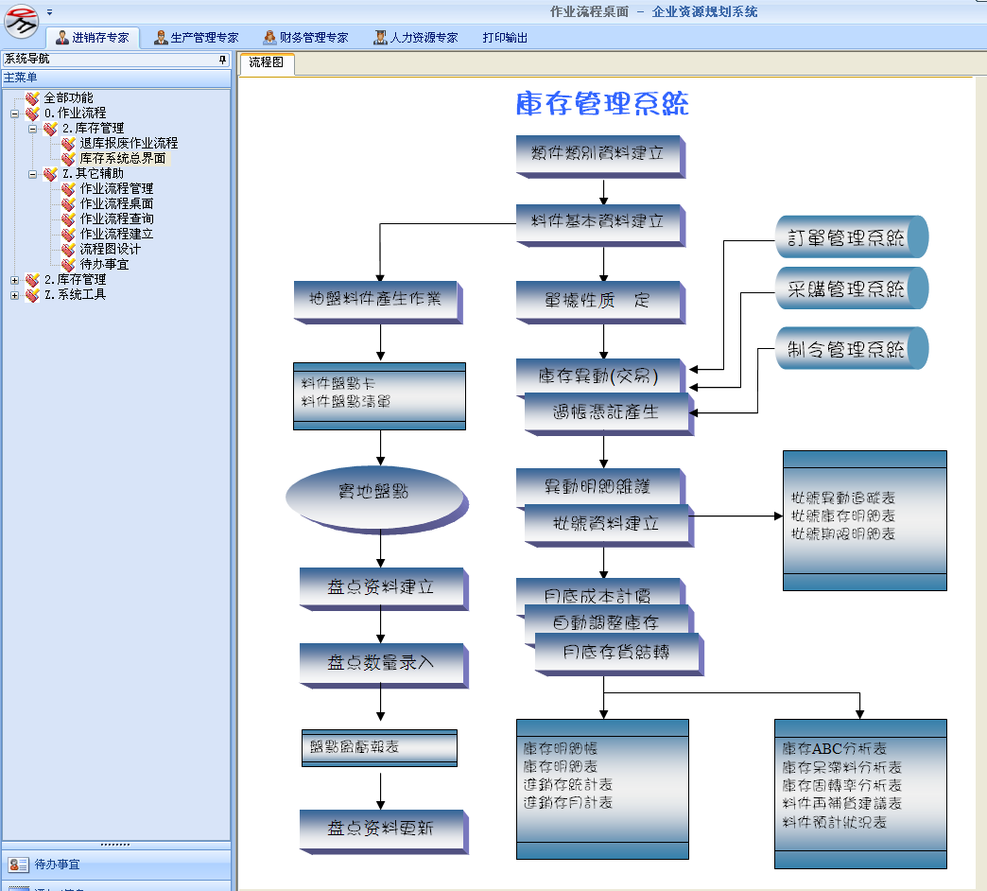Collapse the 0.作业流程 tree node
The height and width of the screenshot is (891, 987).
click(x=14, y=114)
